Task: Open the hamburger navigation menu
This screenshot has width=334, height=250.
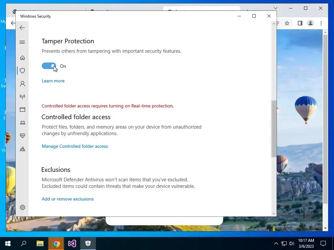Action: 22,42
